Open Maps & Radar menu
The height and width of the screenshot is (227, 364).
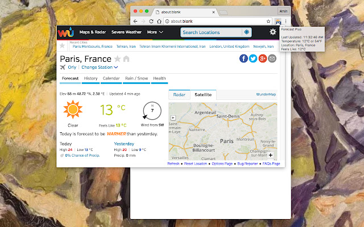tap(92, 32)
